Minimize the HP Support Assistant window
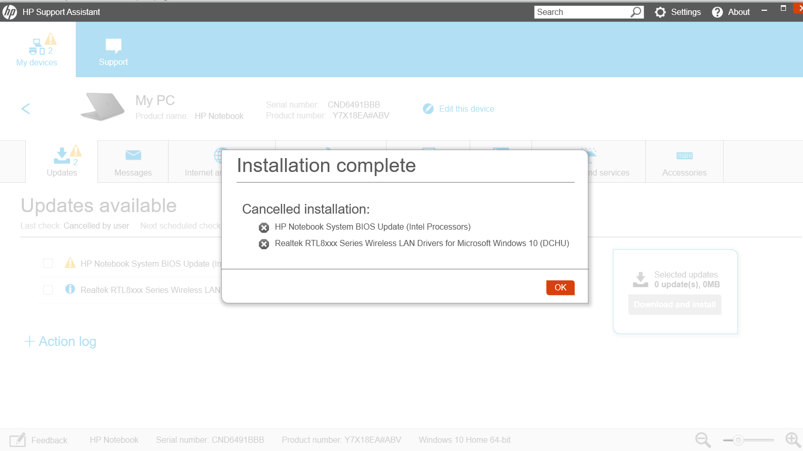Viewport: 803px width, 451px height. click(764, 10)
